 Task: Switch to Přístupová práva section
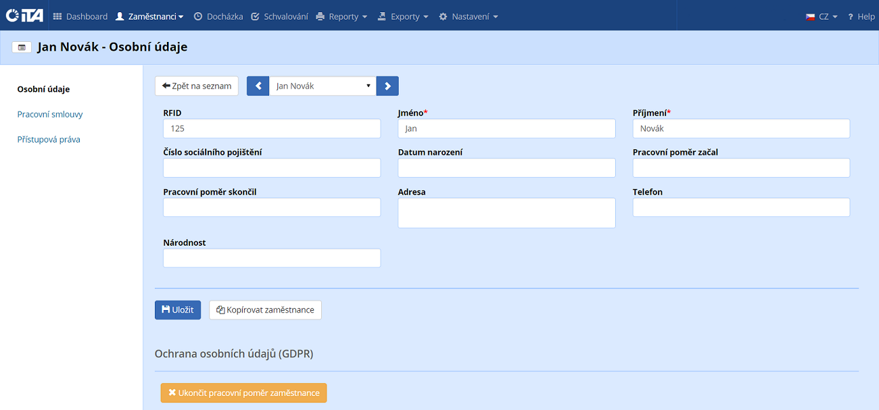(49, 139)
